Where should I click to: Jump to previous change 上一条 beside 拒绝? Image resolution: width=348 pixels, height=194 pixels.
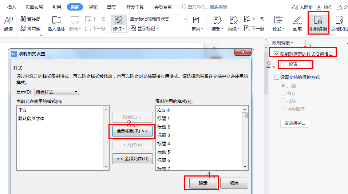tap(254, 19)
